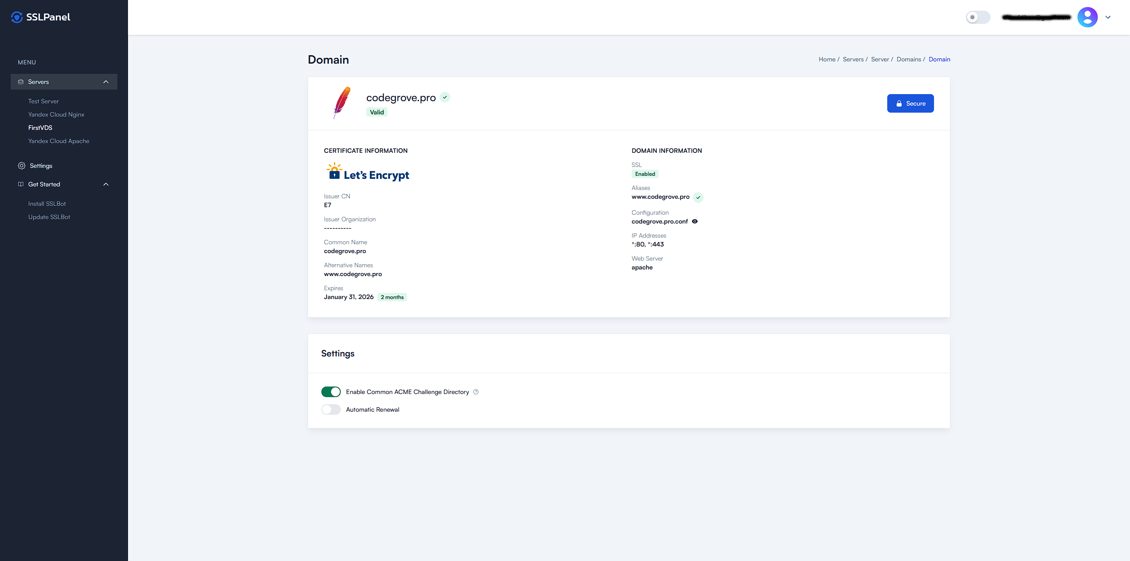Switch the dark mode toggle in the header
Viewport: 1130px width, 561px height.
pos(977,17)
